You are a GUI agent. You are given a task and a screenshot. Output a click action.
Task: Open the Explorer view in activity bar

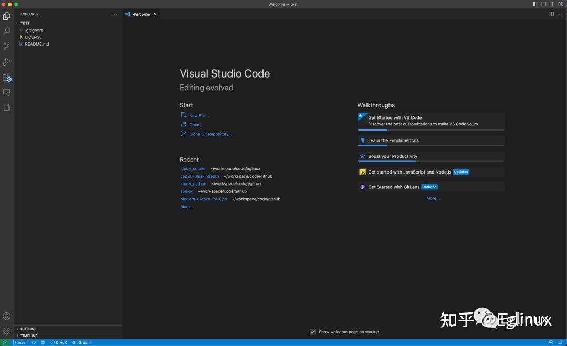(6, 16)
